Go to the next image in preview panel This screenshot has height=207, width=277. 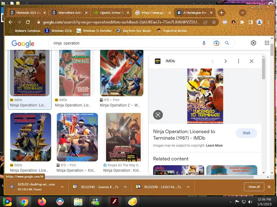coord(225,61)
